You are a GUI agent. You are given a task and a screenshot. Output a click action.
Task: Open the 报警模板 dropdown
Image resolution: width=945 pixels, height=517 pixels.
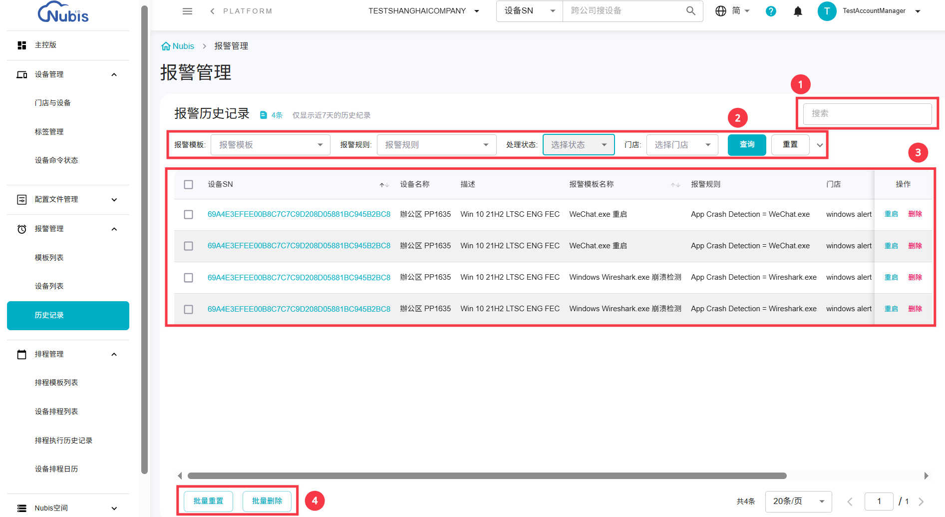[271, 145]
